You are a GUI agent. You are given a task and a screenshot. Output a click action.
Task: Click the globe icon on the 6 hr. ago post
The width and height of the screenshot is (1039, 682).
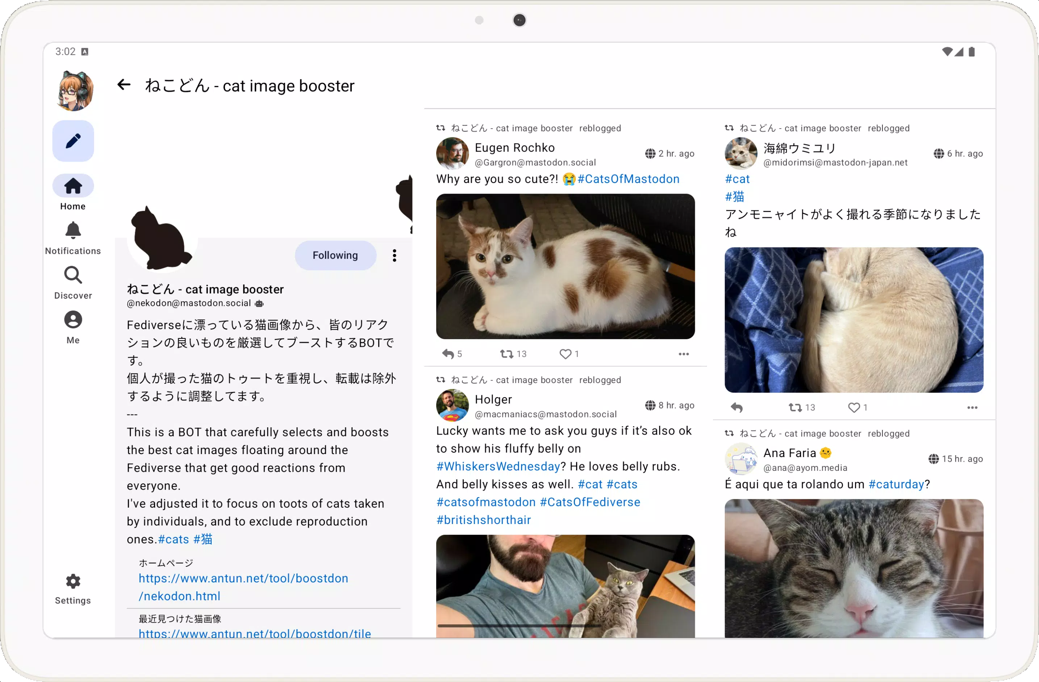pos(939,154)
